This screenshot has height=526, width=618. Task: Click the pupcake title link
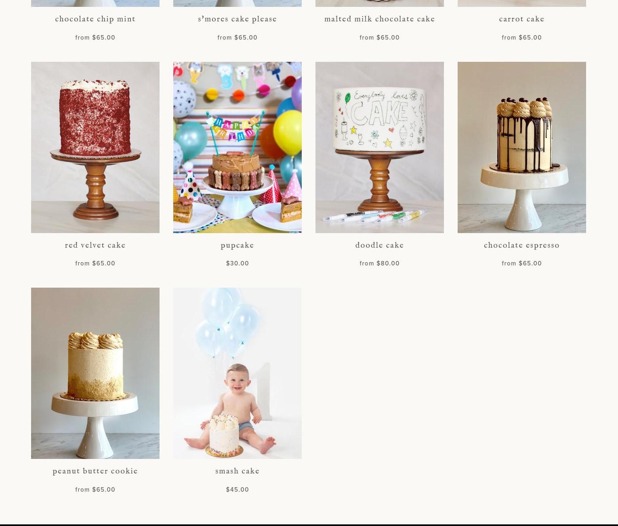click(238, 245)
